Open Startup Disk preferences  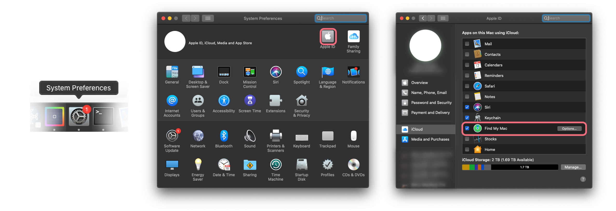302,164
